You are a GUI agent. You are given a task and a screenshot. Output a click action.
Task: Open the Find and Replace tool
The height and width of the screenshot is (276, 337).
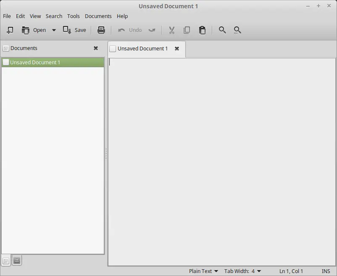point(237,30)
